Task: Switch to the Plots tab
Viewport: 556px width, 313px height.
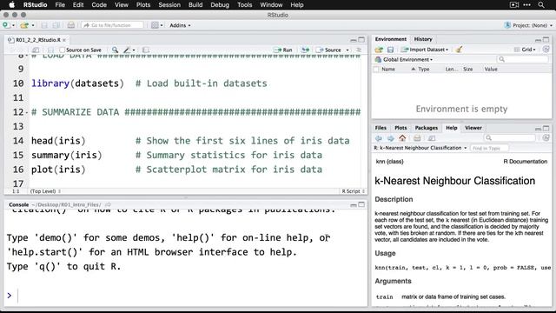Action: click(400, 128)
